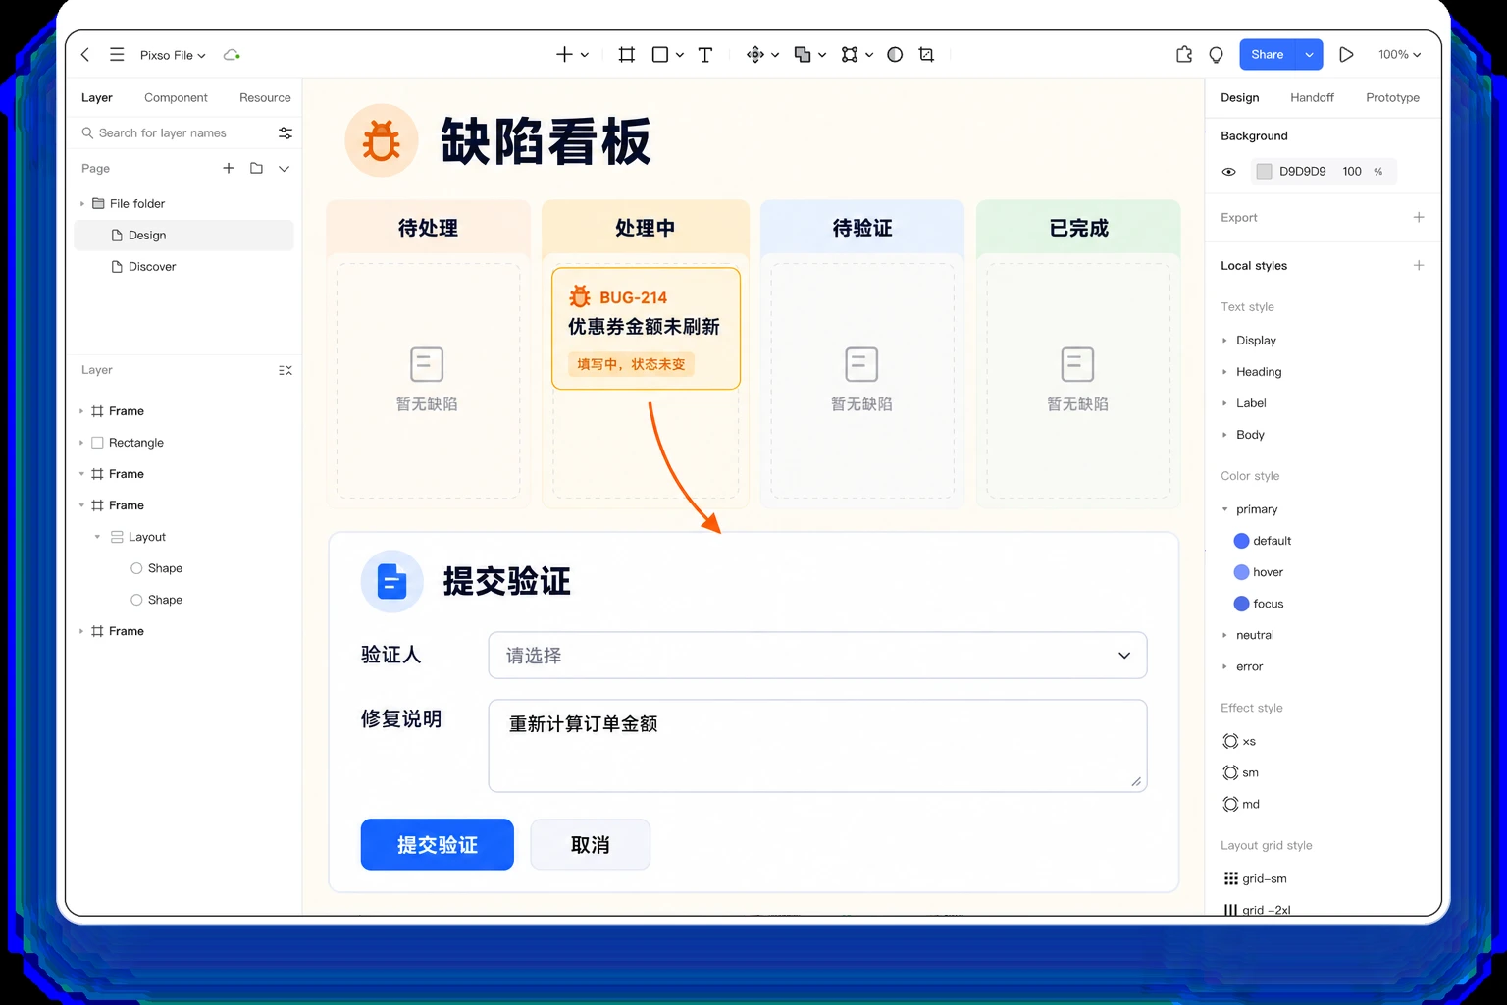Open the Share button dropdown arrow
This screenshot has width=1507, height=1005.
[x=1309, y=55]
